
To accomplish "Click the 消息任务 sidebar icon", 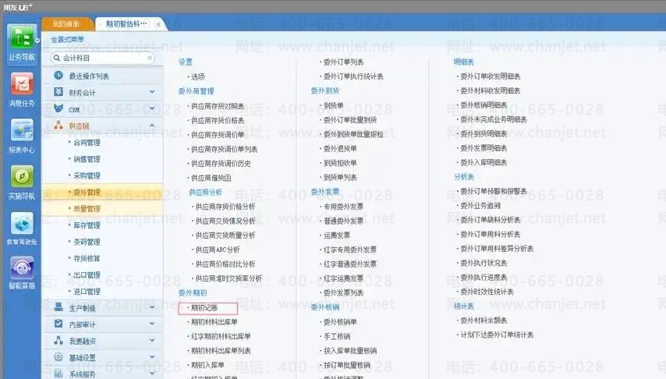I will pyautogui.click(x=20, y=88).
